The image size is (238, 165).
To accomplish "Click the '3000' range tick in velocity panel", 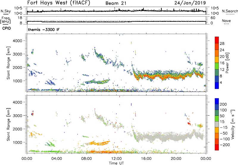I will [17, 116].
